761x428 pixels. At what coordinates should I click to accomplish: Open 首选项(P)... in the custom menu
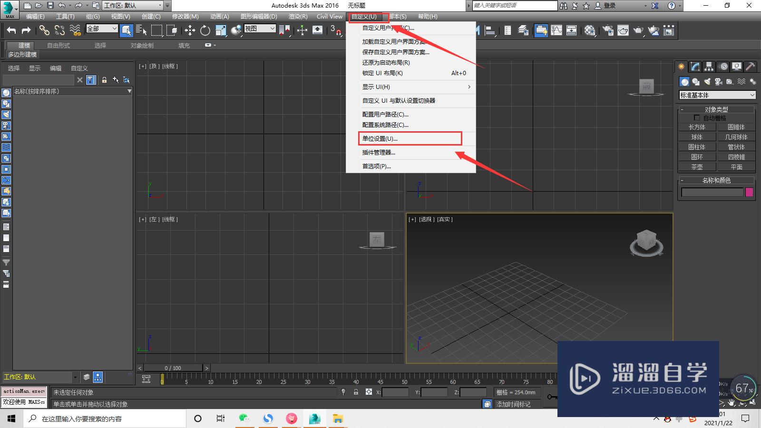tap(377, 166)
